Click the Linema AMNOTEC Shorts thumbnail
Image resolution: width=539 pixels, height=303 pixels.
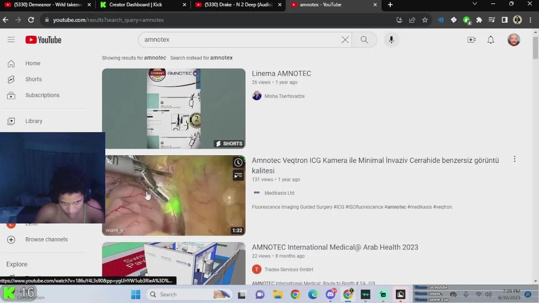click(173, 109)
